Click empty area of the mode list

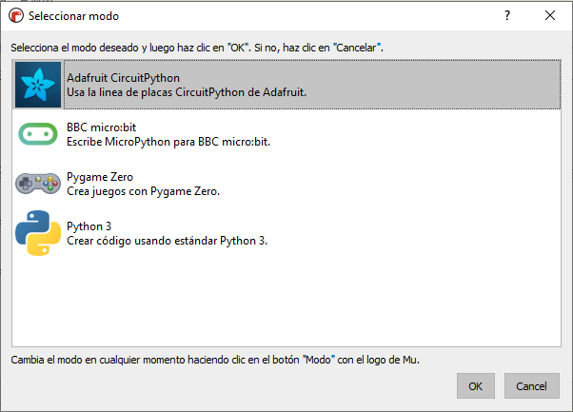286,302
